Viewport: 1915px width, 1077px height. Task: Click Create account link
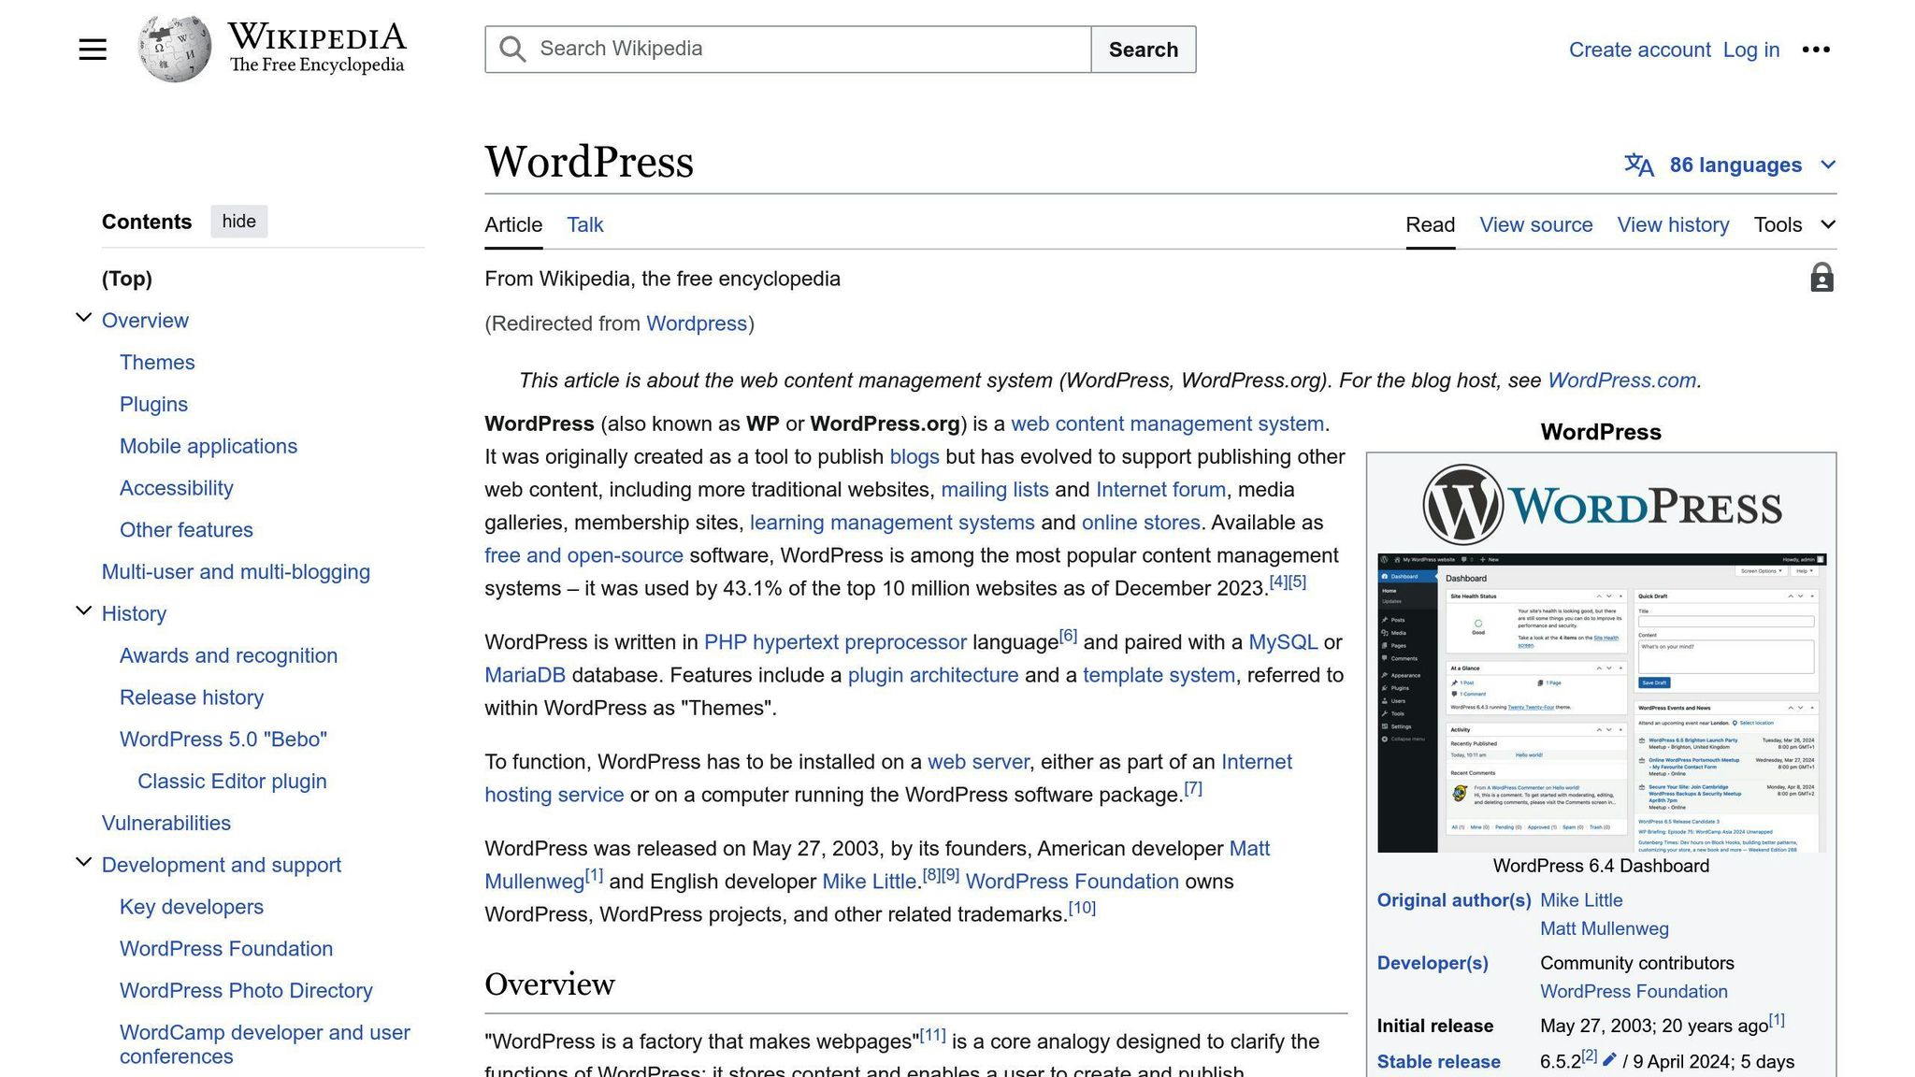pyautogui.click(x=1639, y=50)
